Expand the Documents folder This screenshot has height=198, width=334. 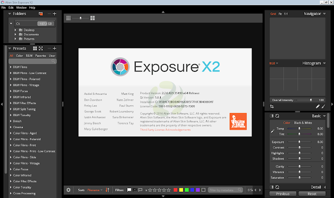tap(15, 34)
